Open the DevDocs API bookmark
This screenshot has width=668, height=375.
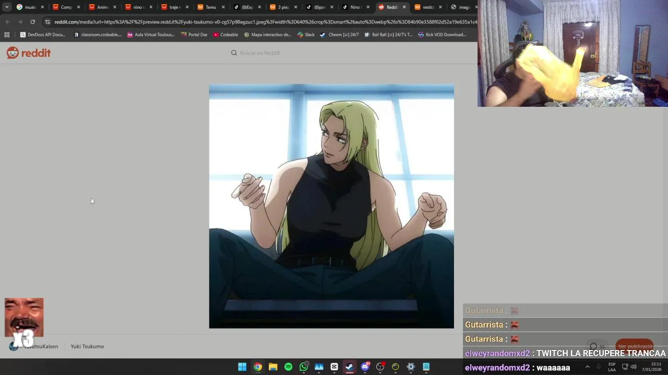(42, 35)
